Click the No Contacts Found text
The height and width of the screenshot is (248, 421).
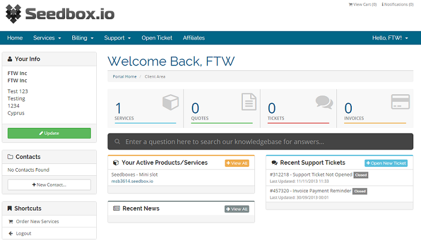tap(28, 170)
